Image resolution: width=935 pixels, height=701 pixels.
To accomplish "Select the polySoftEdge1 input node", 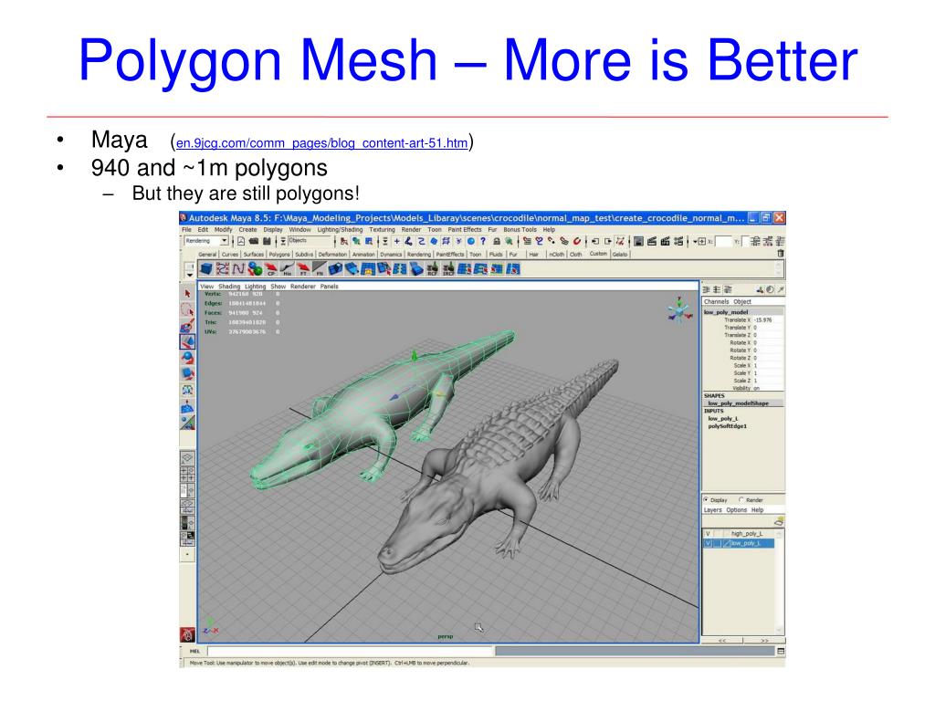I will (728, 426).
